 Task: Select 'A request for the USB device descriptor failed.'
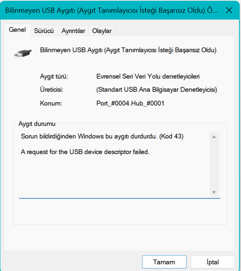85,152
